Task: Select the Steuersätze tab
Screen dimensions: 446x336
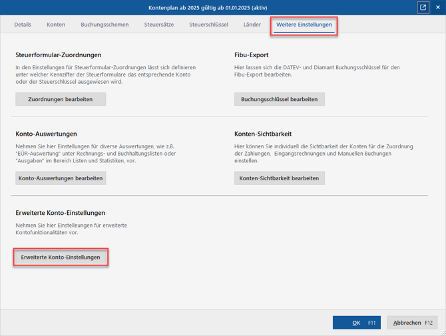Action: pyautogui.click(x=159, y=25)
